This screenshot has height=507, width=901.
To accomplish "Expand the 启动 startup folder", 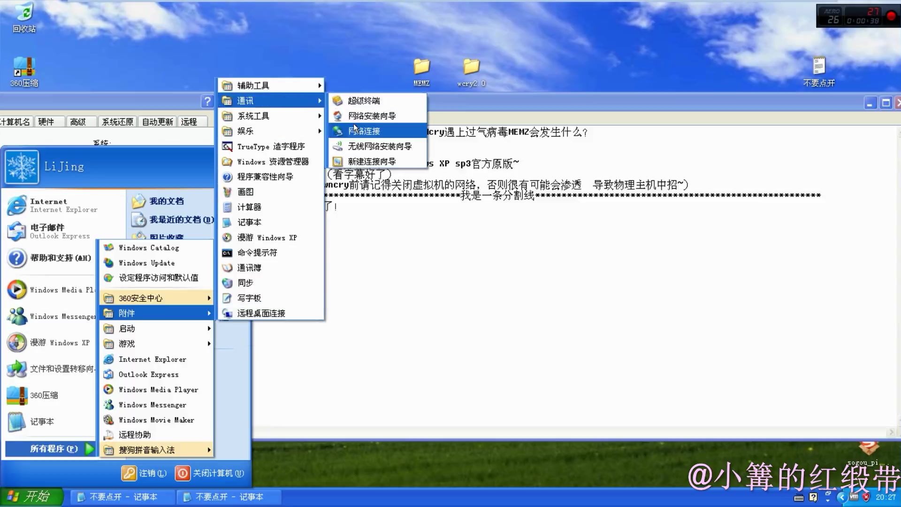I will 157,329.
